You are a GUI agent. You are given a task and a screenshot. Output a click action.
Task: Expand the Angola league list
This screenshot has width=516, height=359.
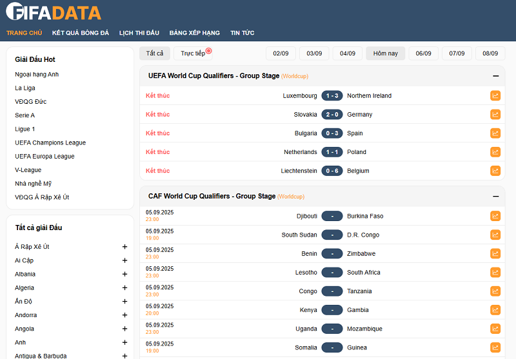coord(124,329)
